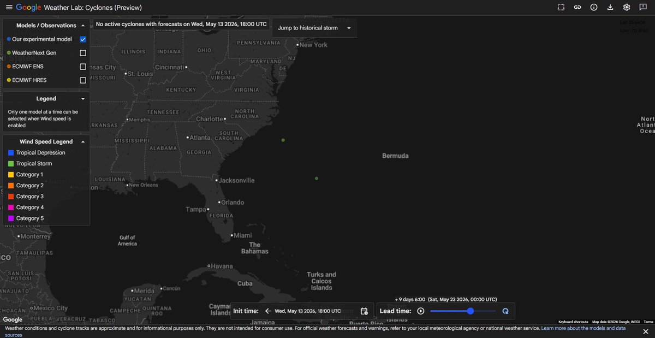The image size is (655, 338).
Task: Go back with the init time arrow
Action: click(268, 311)
